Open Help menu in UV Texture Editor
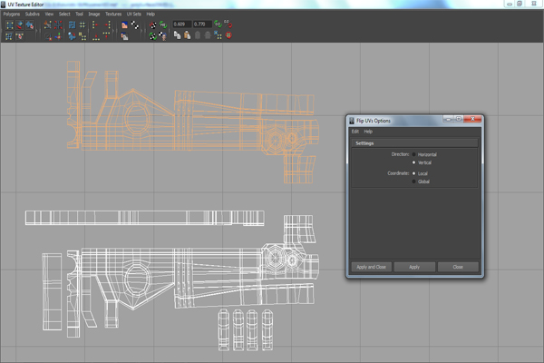This screenshot has width=544, height=363. [151, 15]
